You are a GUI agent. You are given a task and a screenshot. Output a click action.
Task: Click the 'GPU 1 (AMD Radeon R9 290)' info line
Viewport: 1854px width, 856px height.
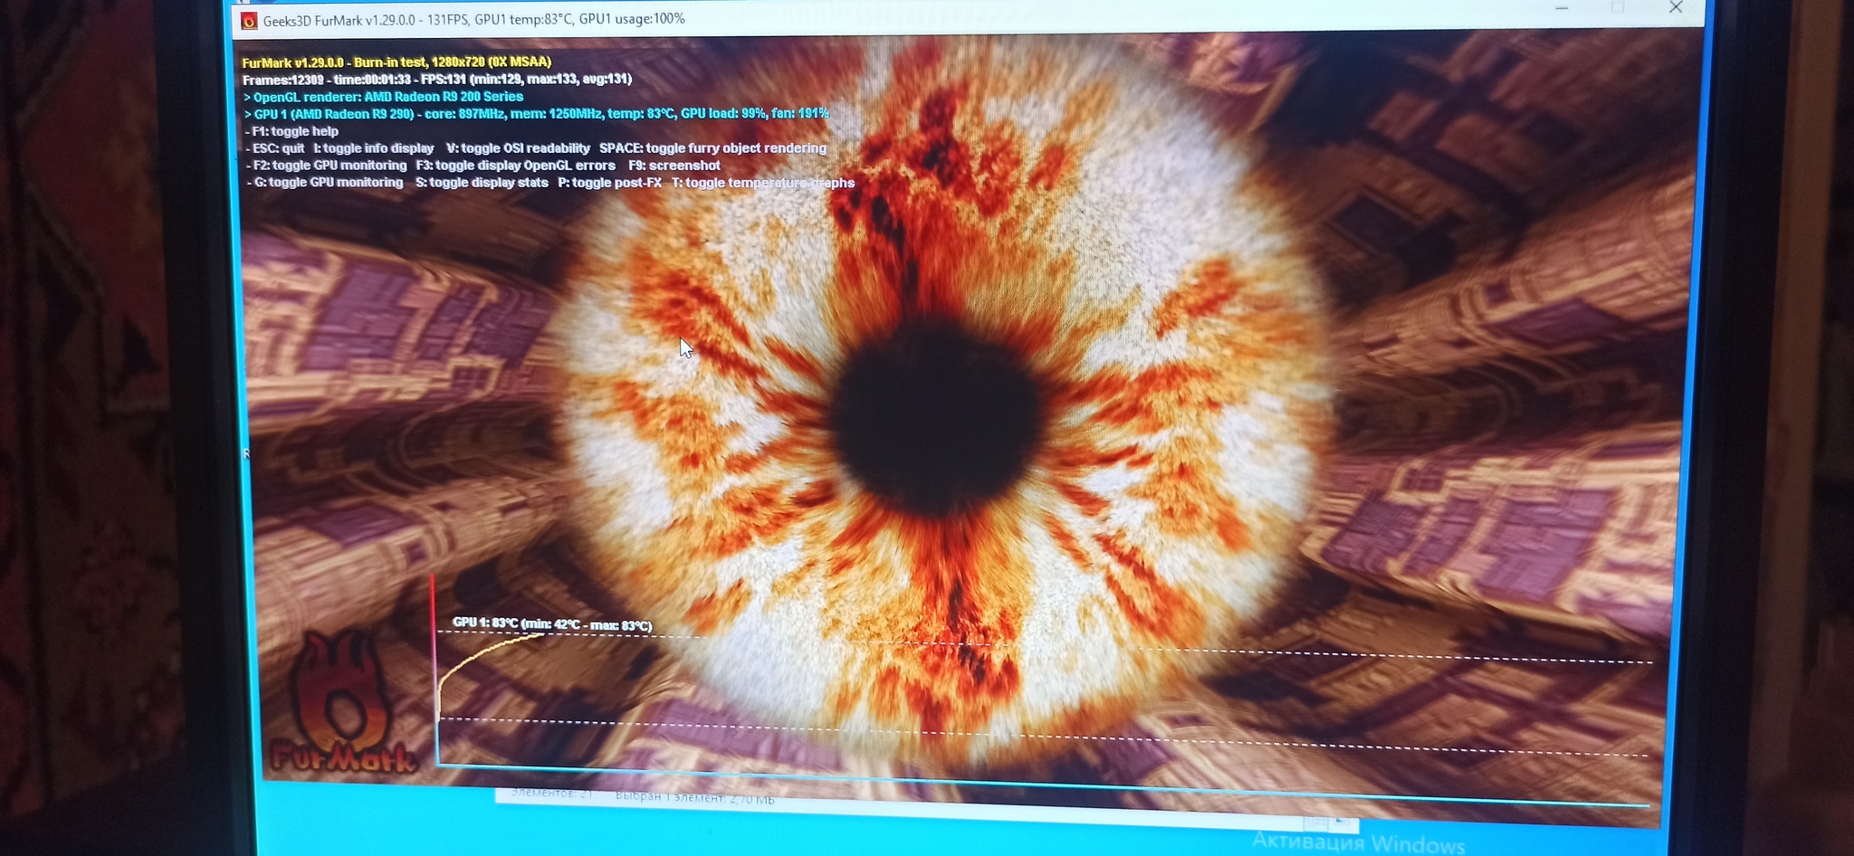coord(536,113)
